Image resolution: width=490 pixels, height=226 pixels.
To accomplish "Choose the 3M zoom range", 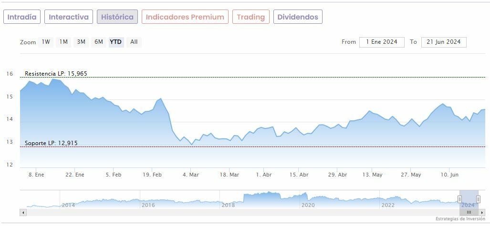I will click(x=81, y=42).
